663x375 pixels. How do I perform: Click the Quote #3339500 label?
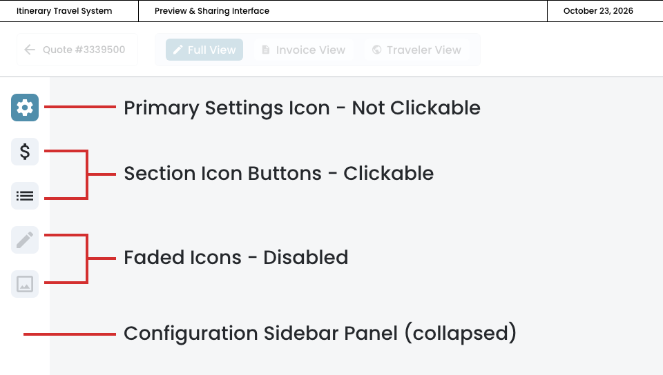[84, 50]
